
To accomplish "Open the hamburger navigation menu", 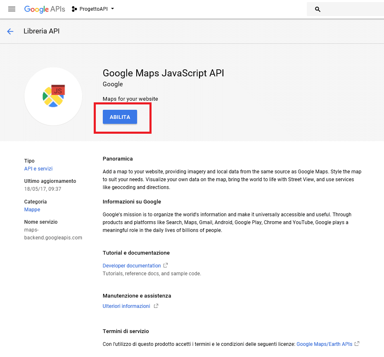I will coord(12,9).
